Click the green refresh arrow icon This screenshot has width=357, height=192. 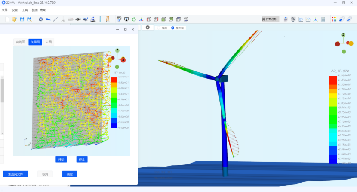(x=134, y=19)
